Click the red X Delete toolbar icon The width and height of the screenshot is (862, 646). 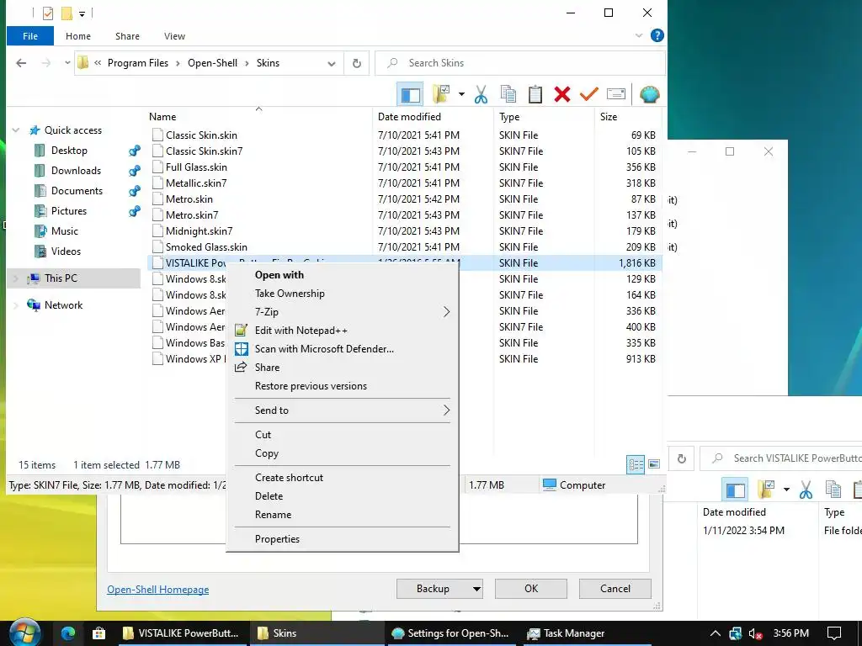(x=561, y=94)
